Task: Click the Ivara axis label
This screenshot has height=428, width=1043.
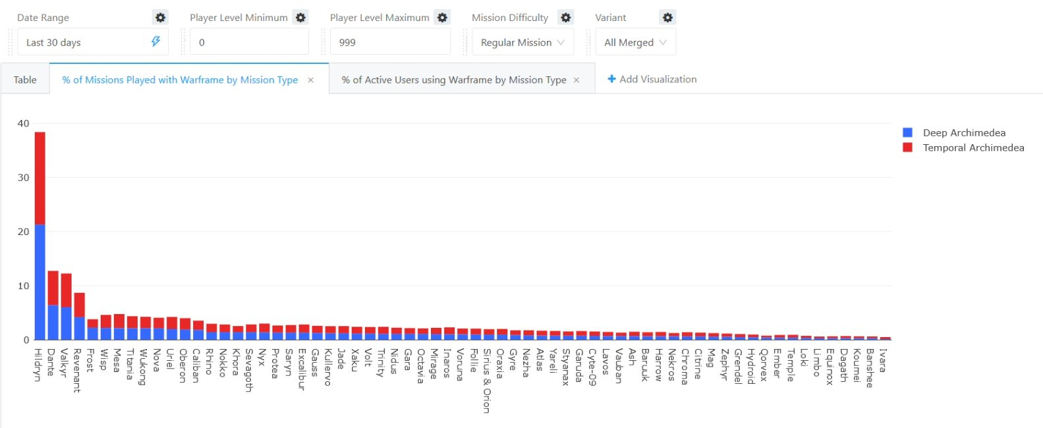Action: 883,360
